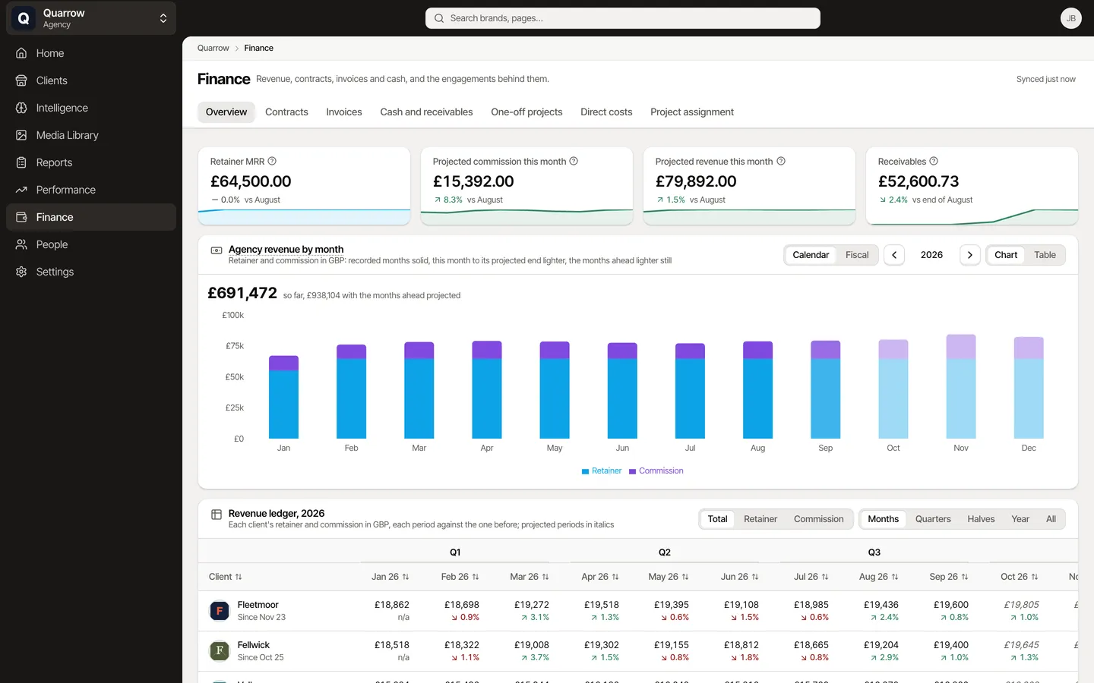Click the Clients sidebar icon
The image size is (1094, 683).
tap(21, 80)
